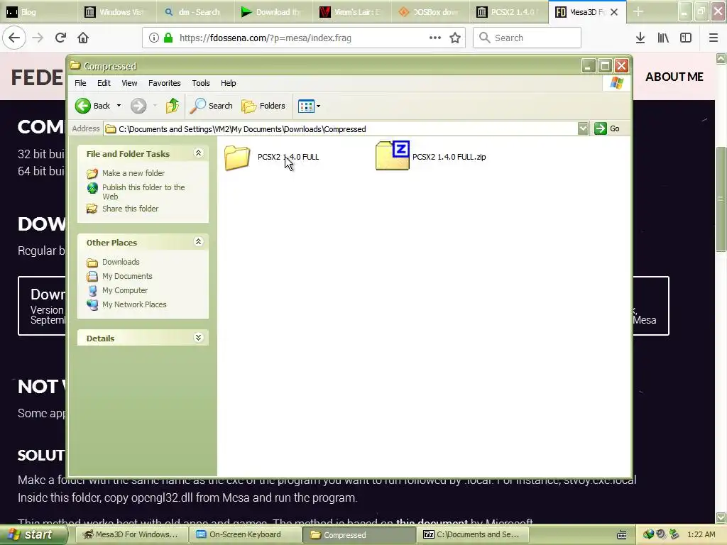The height and width of the screenshot is (545, 727).
Task: Open the Firefox library icon
Action: pos(663,38)
